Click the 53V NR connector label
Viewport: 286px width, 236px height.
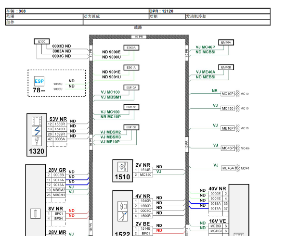[58, 119]
